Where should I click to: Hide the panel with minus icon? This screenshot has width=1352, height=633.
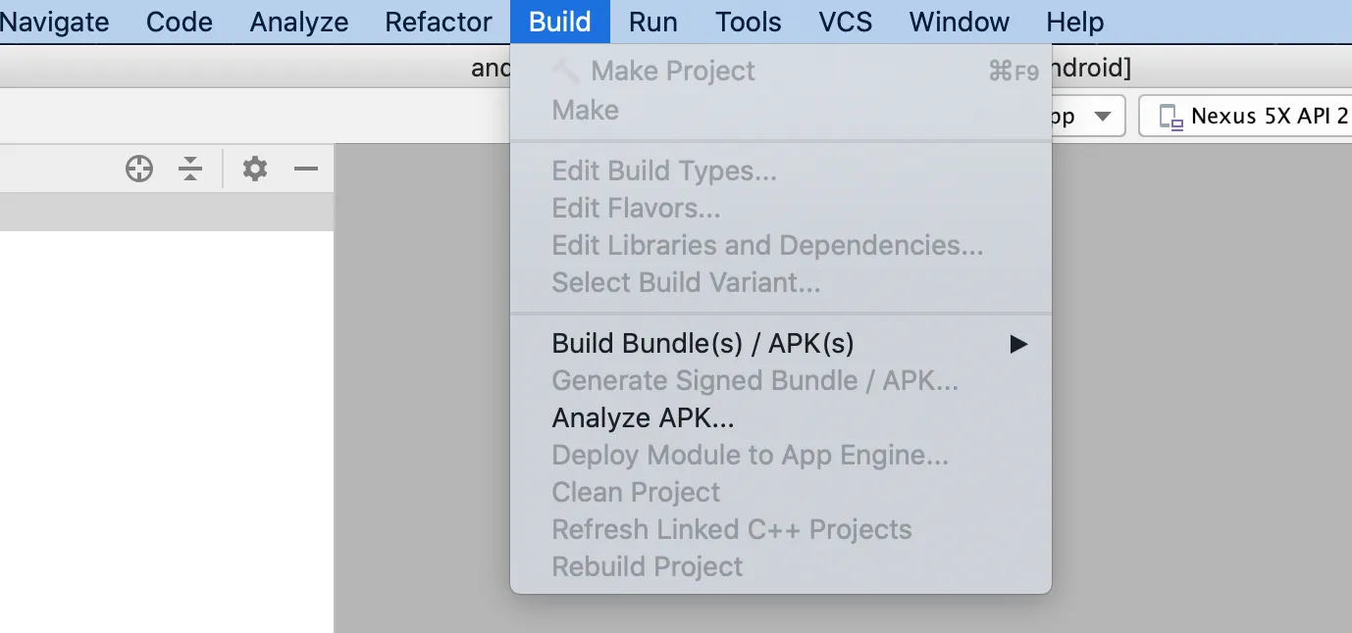306,170
